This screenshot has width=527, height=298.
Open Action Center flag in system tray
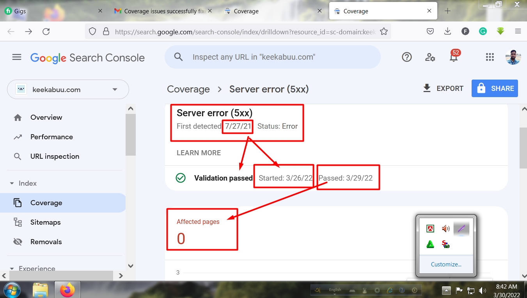tap(459, 290)
